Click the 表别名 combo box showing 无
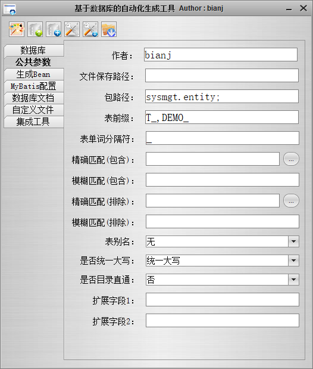 [223, 241]
